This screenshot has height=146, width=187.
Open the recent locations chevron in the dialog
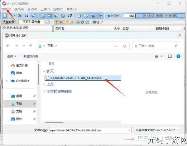pyautogui.click(x=24, y=46)
